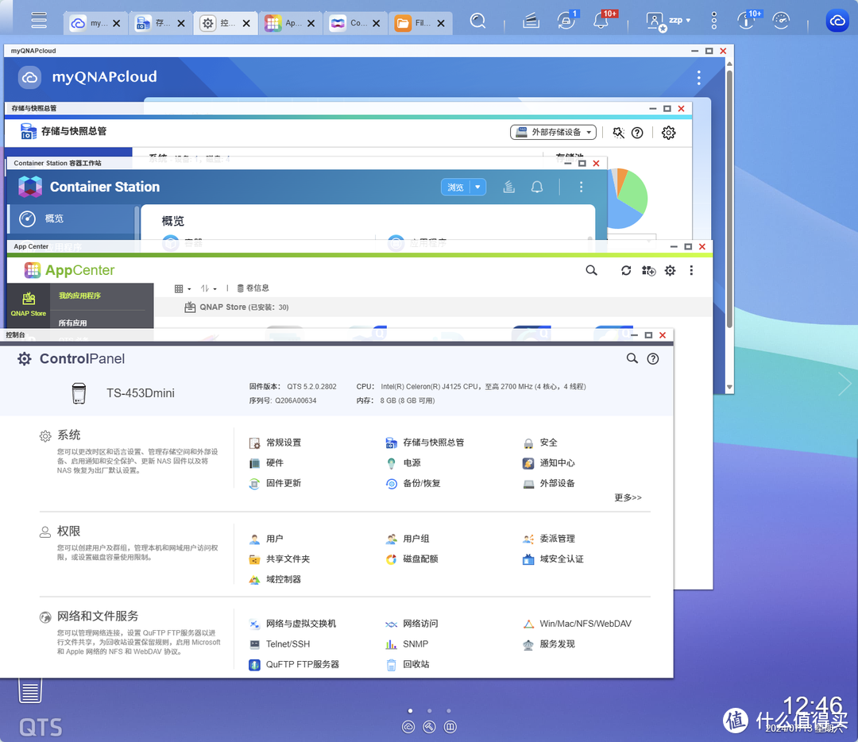Open 固件更新 in Control Panel
Viewport: 858px width, 742px height.
coord(283,483)
